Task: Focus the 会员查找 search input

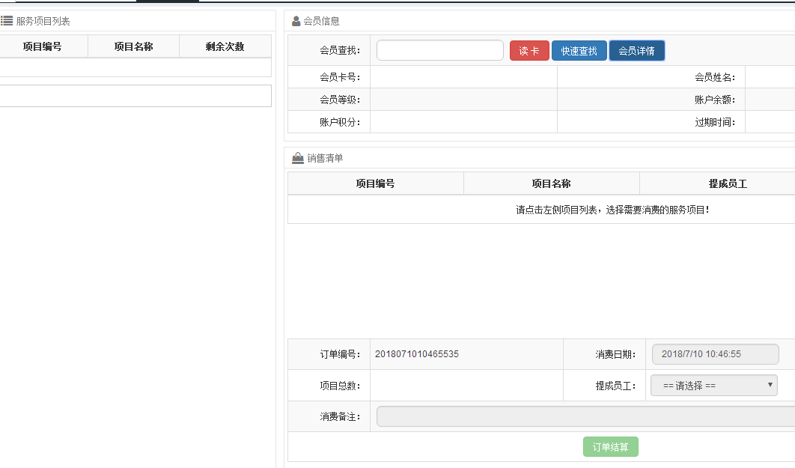Action: pos(439,50)
